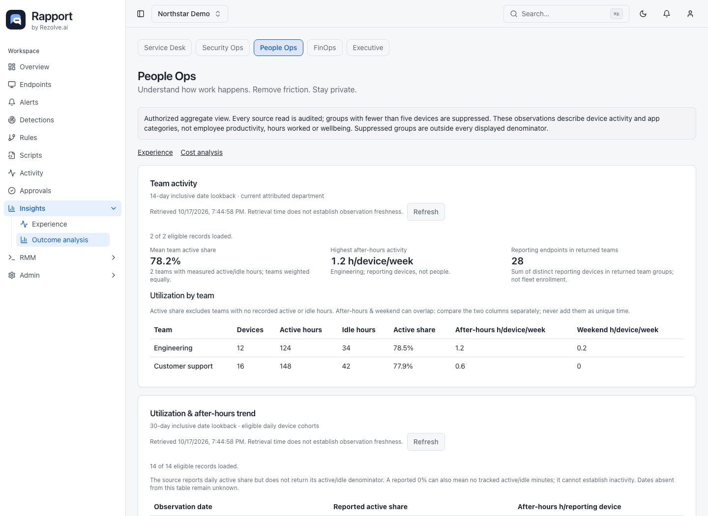
Task: Switch to the Security Ops tab
Action: (x=223, y=48)
